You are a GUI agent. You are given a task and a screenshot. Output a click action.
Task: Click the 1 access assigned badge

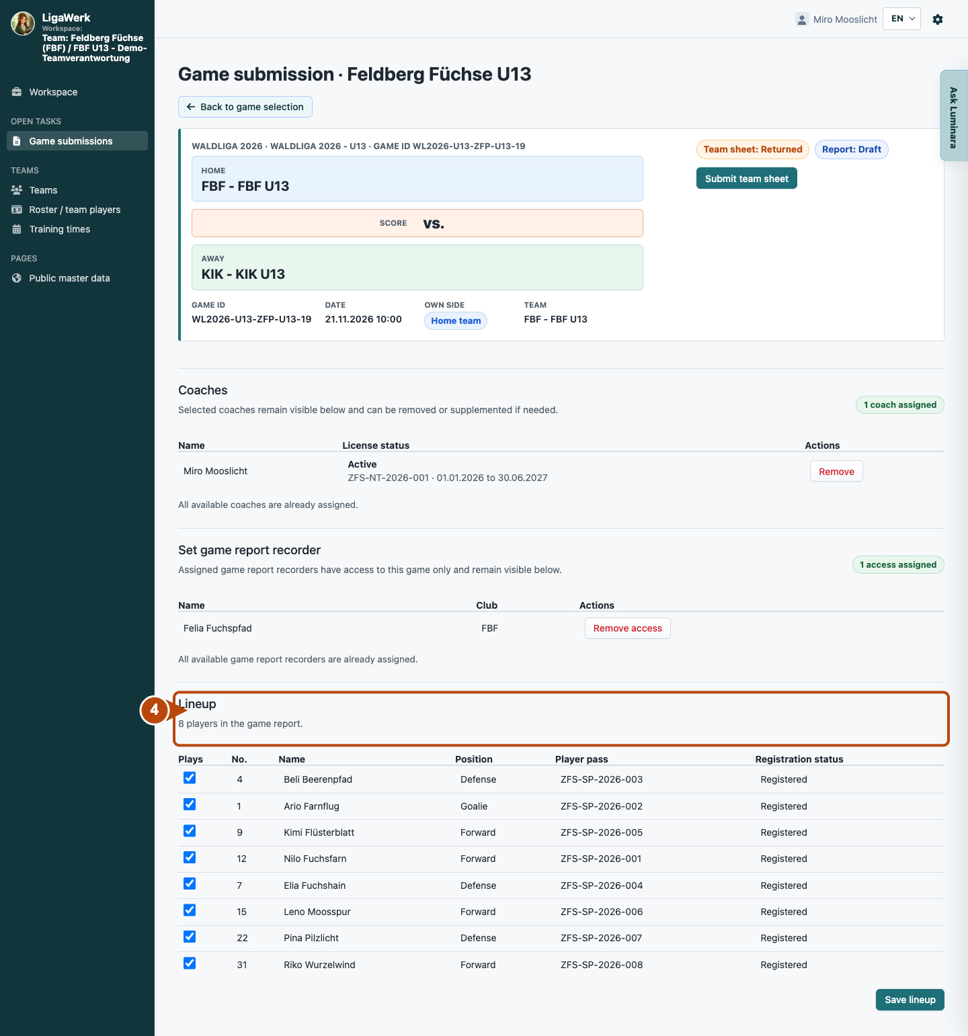click(x=898, y=565)
